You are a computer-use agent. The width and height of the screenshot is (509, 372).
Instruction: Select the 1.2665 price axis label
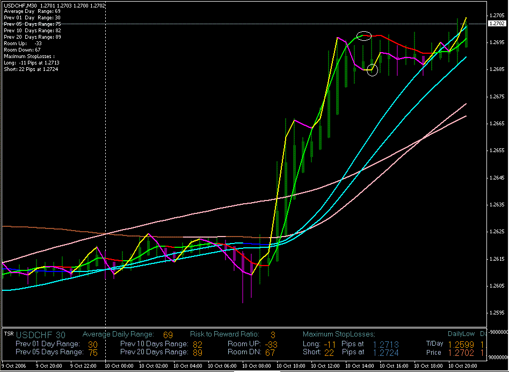pos(497,124)
